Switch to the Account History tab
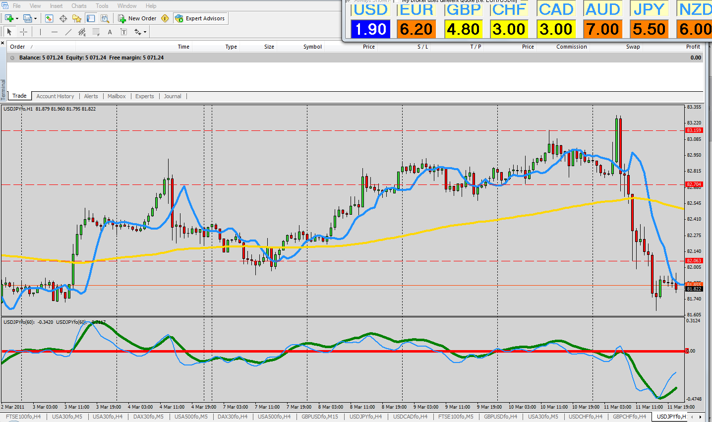Image resolution: width=712 pixels, height=422 pixels. pos(55,96)
